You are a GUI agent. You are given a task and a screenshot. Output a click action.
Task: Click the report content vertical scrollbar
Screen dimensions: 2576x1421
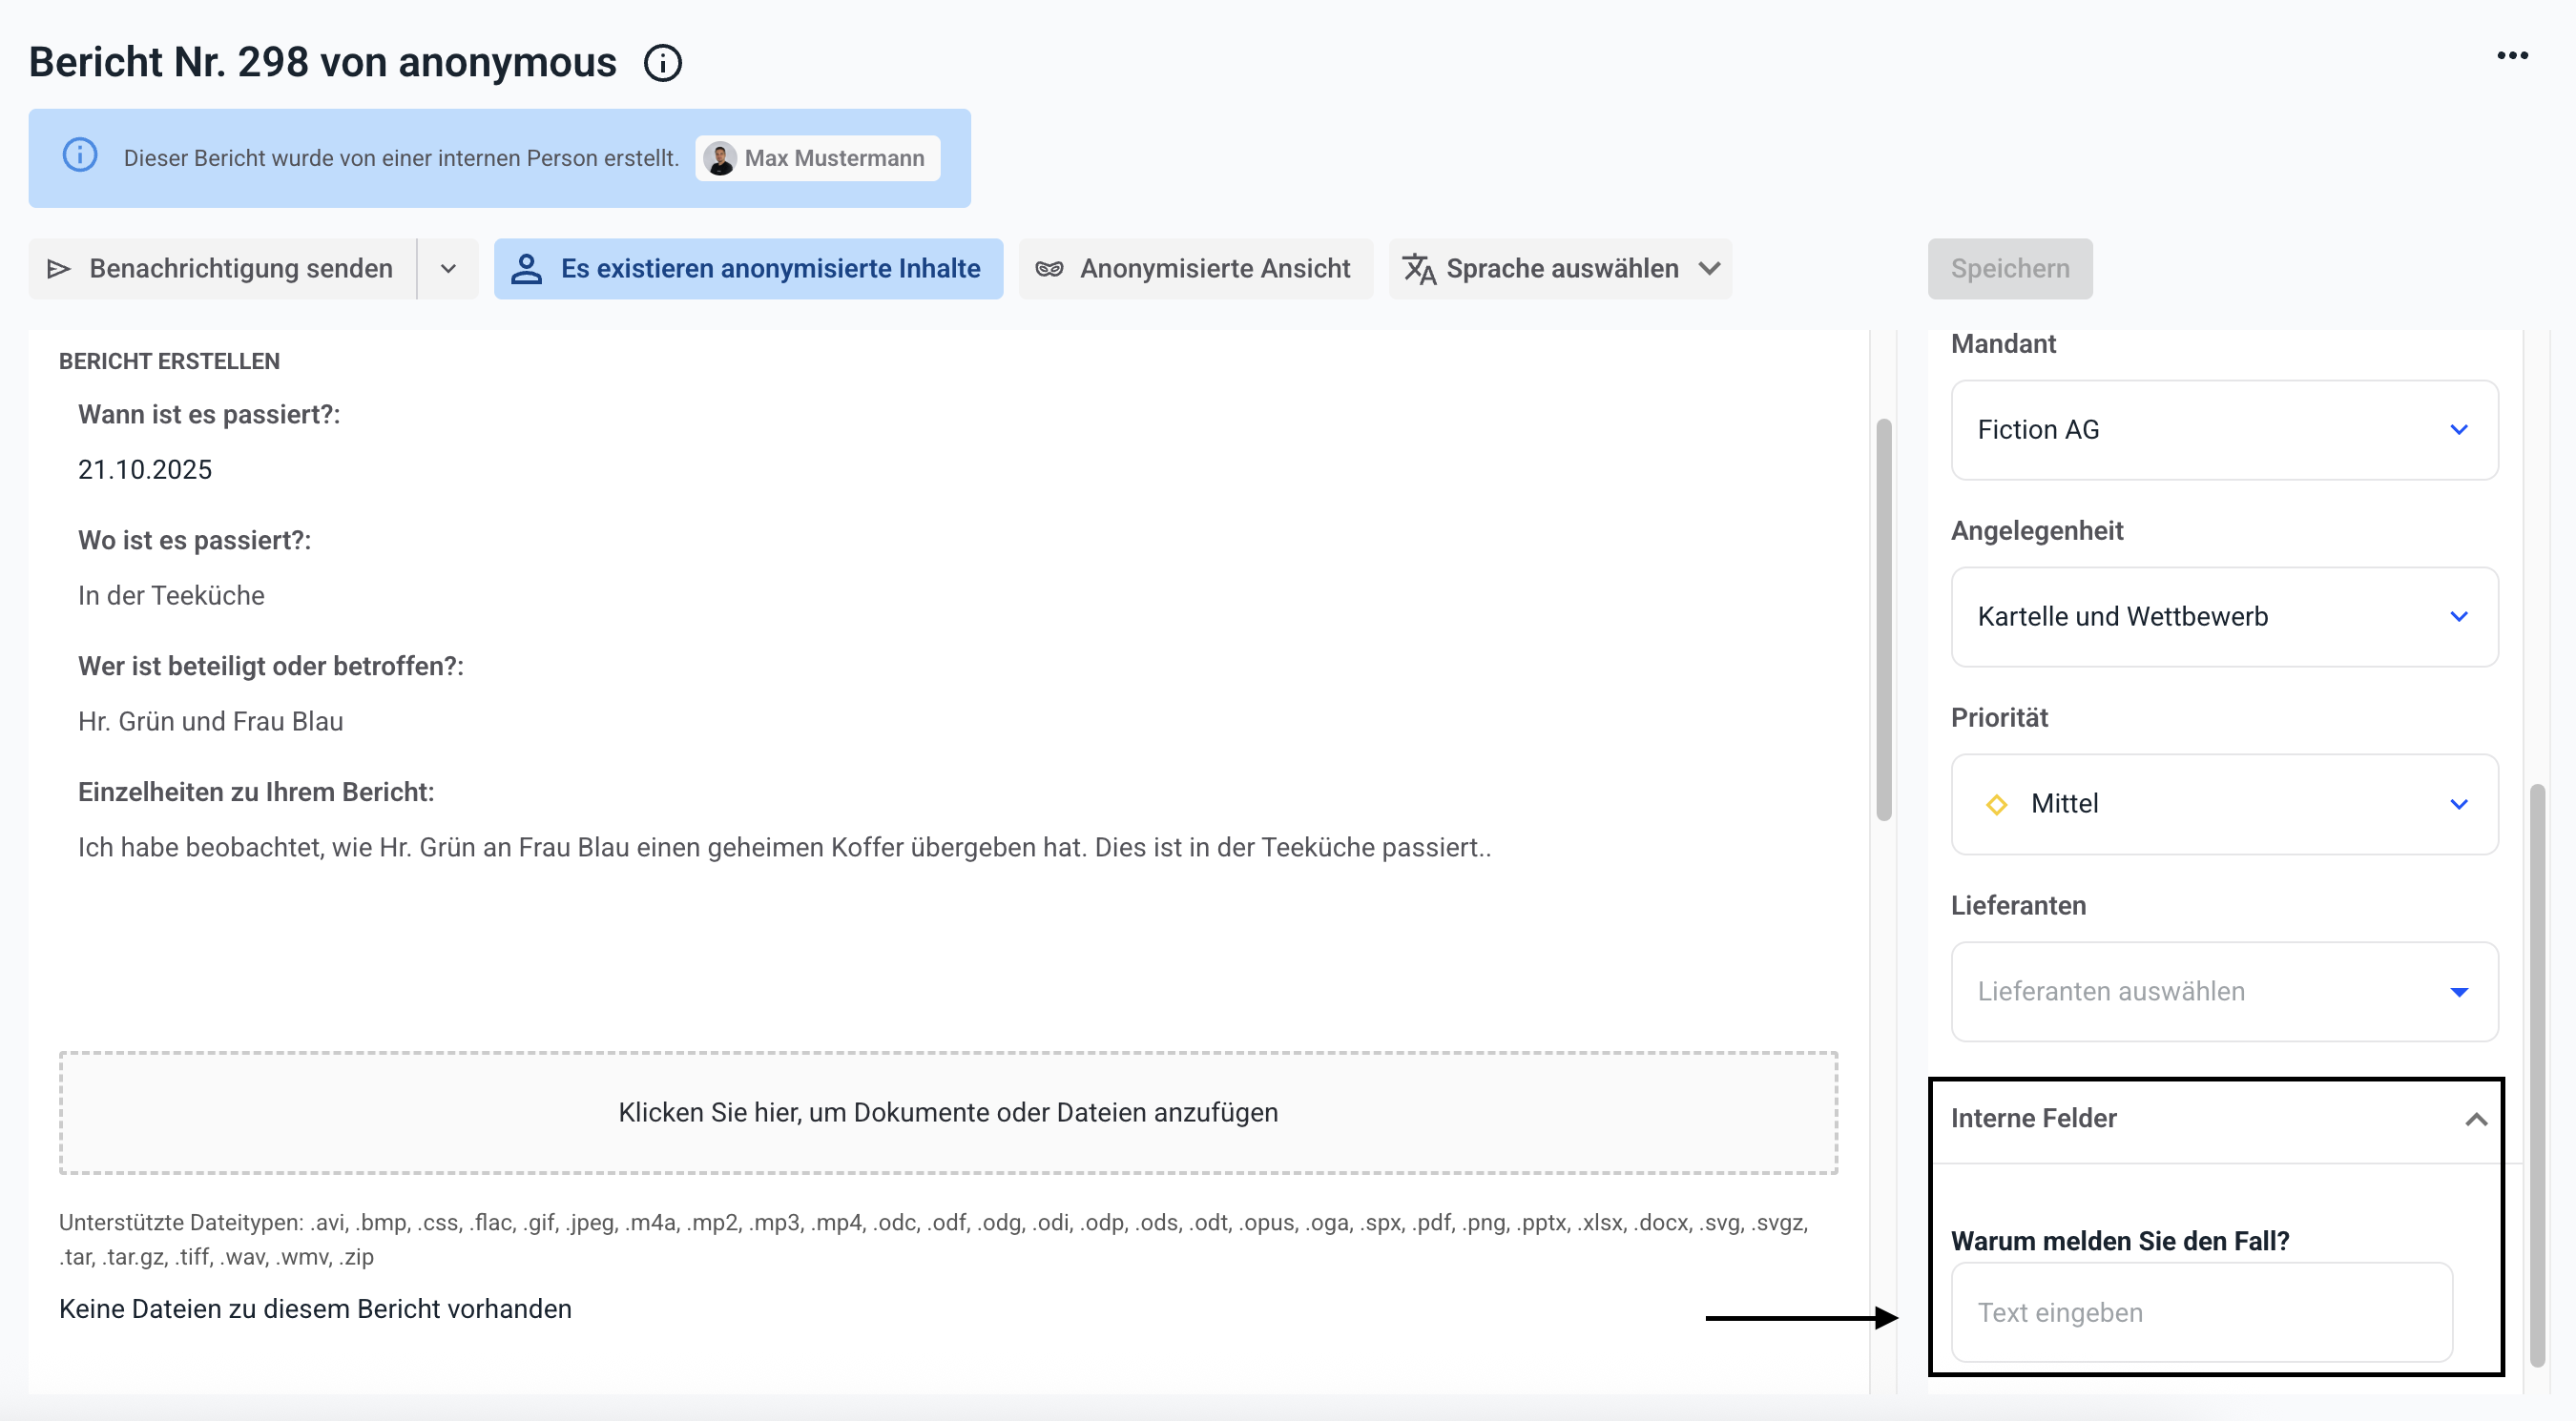[x=1883, y=620]
